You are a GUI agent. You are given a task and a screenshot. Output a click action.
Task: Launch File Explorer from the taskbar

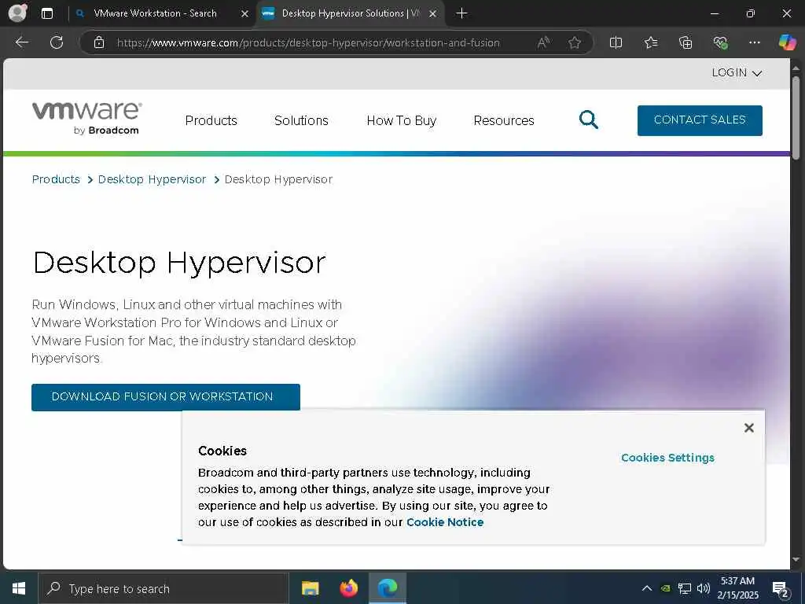[x=310, y=588]
